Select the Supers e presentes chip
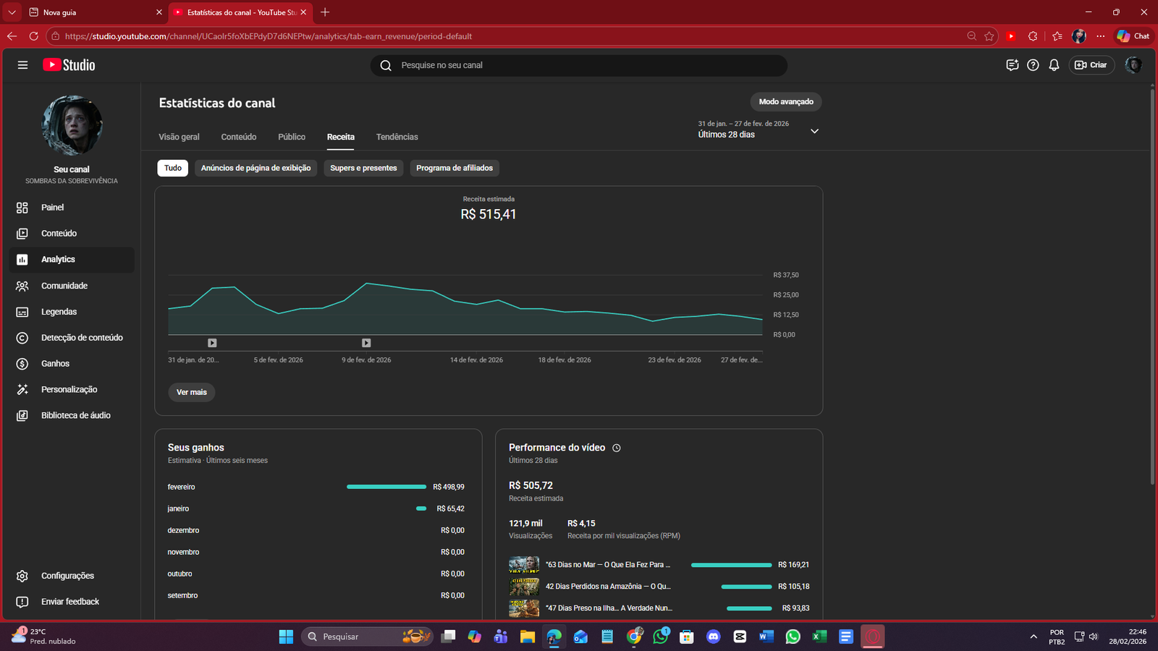This screenshot has height=651, width=1158. click(x=363, y=169)
